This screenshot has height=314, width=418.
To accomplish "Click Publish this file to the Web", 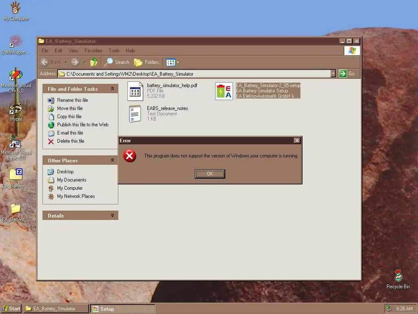I will click(82, 125).
